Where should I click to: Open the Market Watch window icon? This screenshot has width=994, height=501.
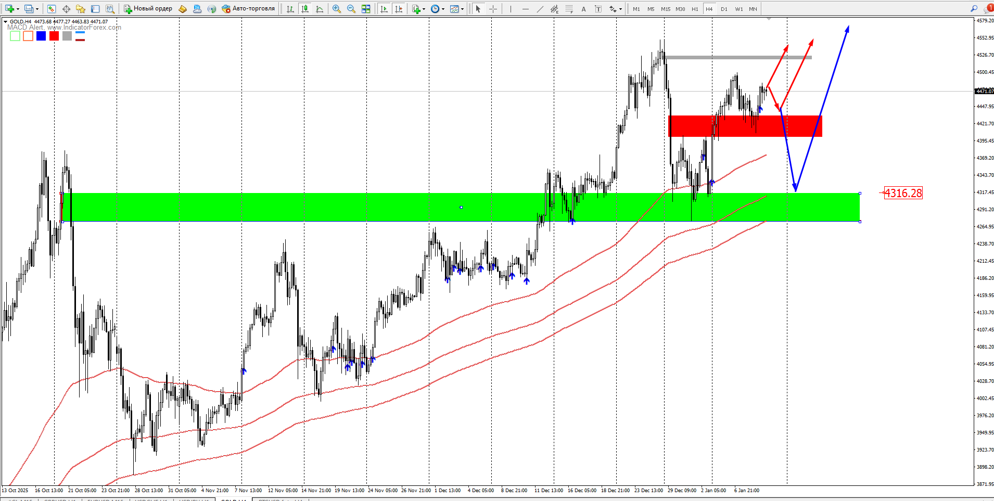coord(52,9)
